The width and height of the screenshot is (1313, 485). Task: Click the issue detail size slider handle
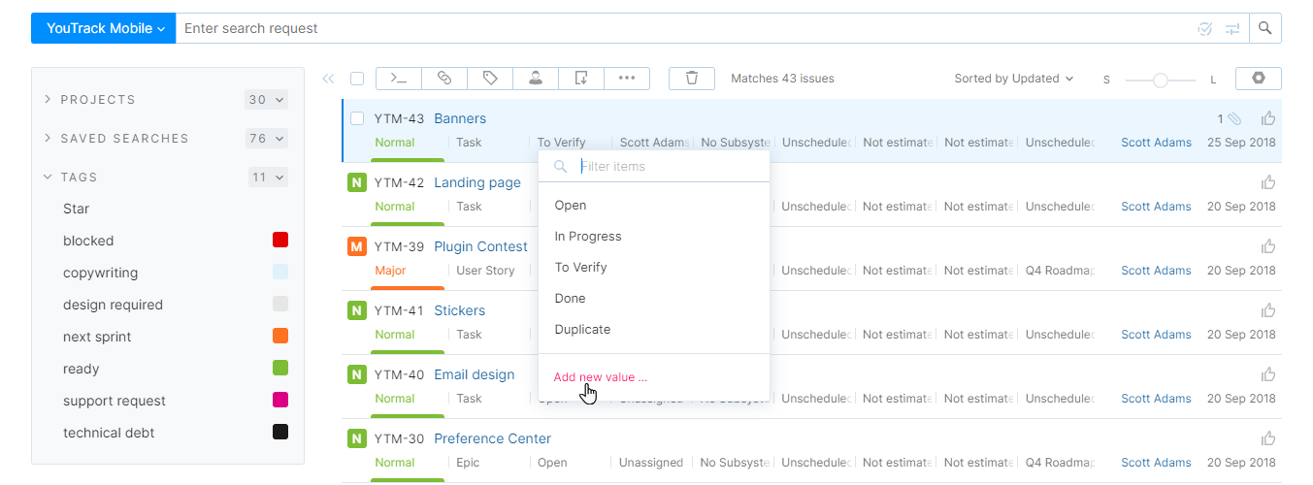(x=1160, y=80)
